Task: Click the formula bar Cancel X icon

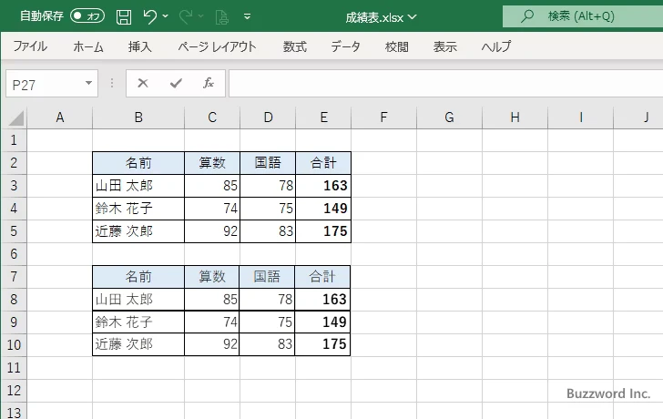Action: [x=143, y=83]
